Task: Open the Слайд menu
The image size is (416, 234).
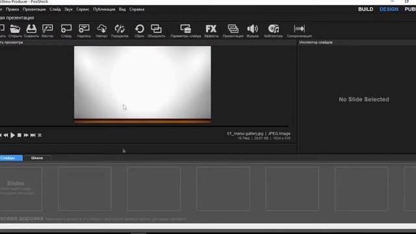Action: coord(55,9)
